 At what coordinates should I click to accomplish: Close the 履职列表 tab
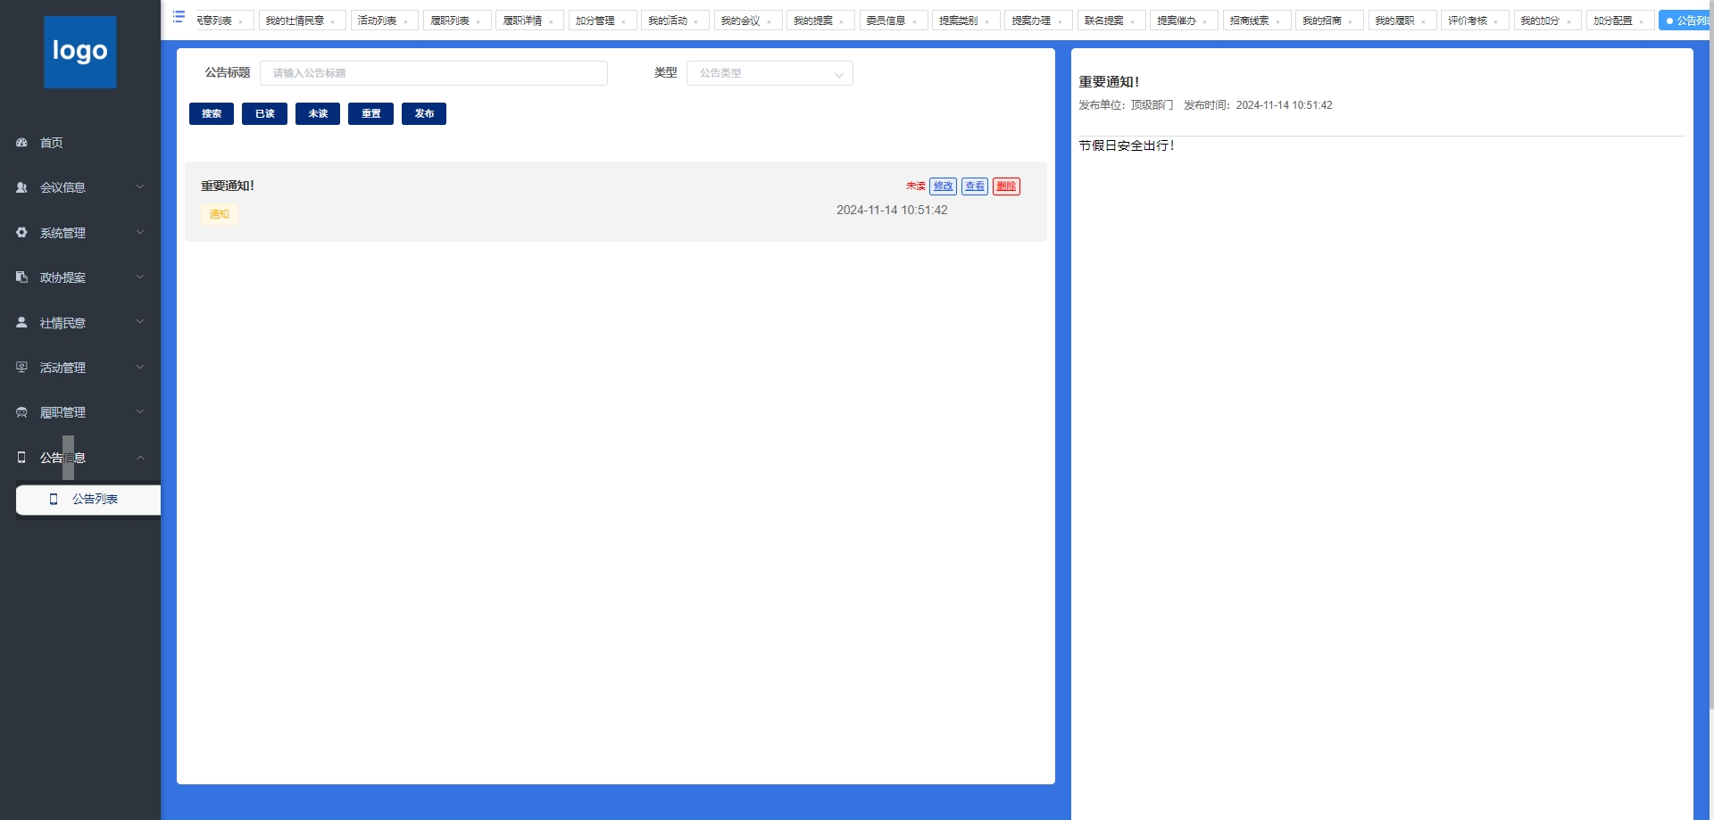coord(478,21)
